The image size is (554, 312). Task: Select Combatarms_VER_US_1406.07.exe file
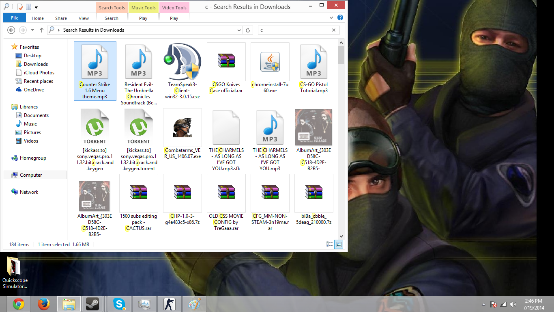[x=183, y=134]
